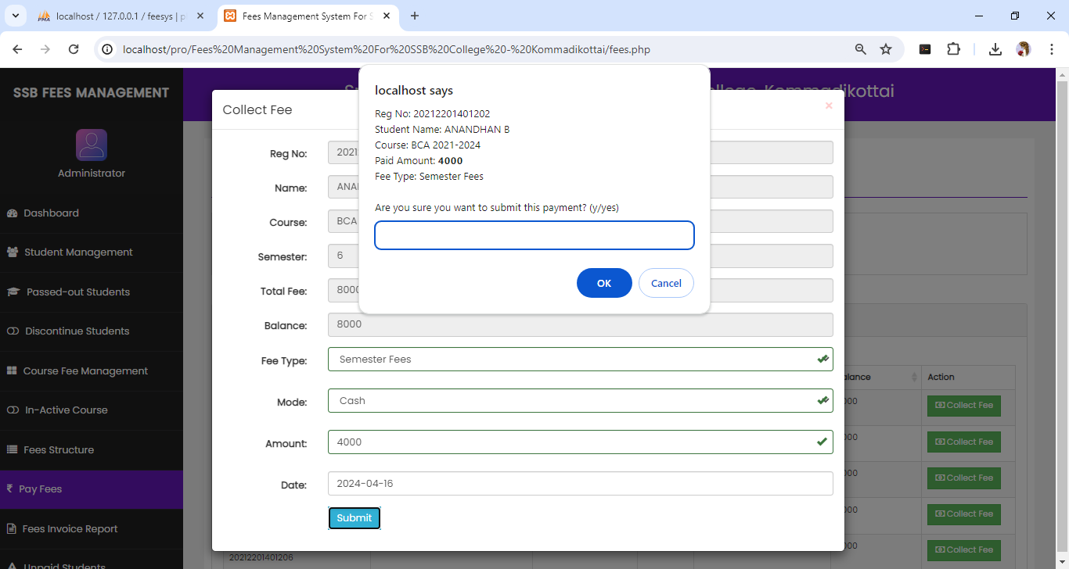Click the Fees Invoice Report document icon

coord(12,529)
